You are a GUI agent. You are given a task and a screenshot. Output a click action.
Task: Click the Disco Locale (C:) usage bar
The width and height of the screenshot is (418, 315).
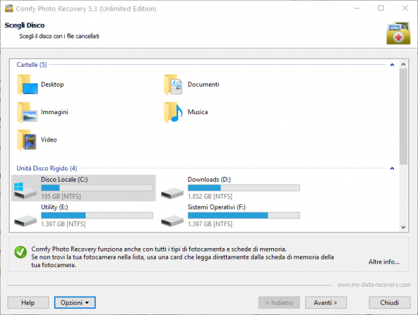tap(97, 188)
